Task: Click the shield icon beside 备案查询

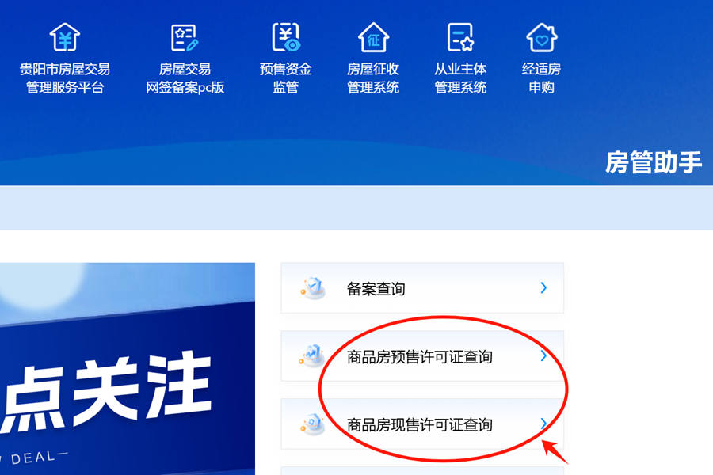Action: pyautogui.click(x=313, y=287)
